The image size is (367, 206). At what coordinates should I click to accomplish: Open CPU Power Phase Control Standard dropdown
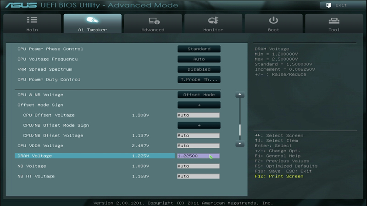pyautogui.click(x=199, y=49)
